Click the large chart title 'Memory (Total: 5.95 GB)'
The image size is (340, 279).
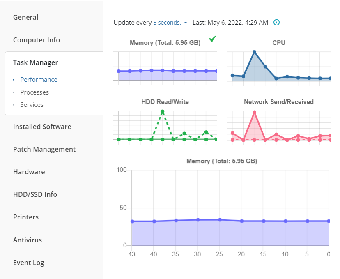pos(222,161)
